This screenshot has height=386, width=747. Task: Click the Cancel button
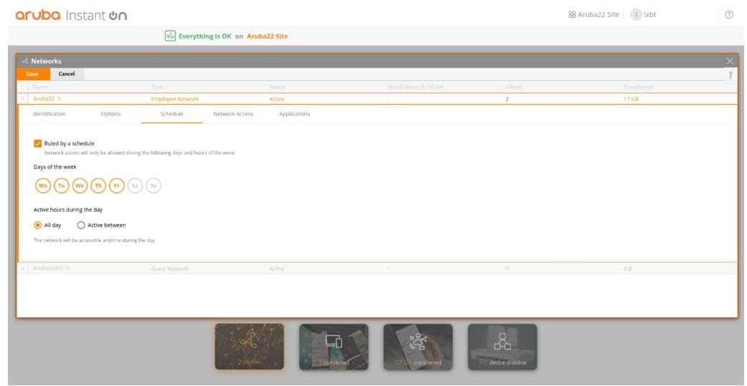[x=67, y=74]
